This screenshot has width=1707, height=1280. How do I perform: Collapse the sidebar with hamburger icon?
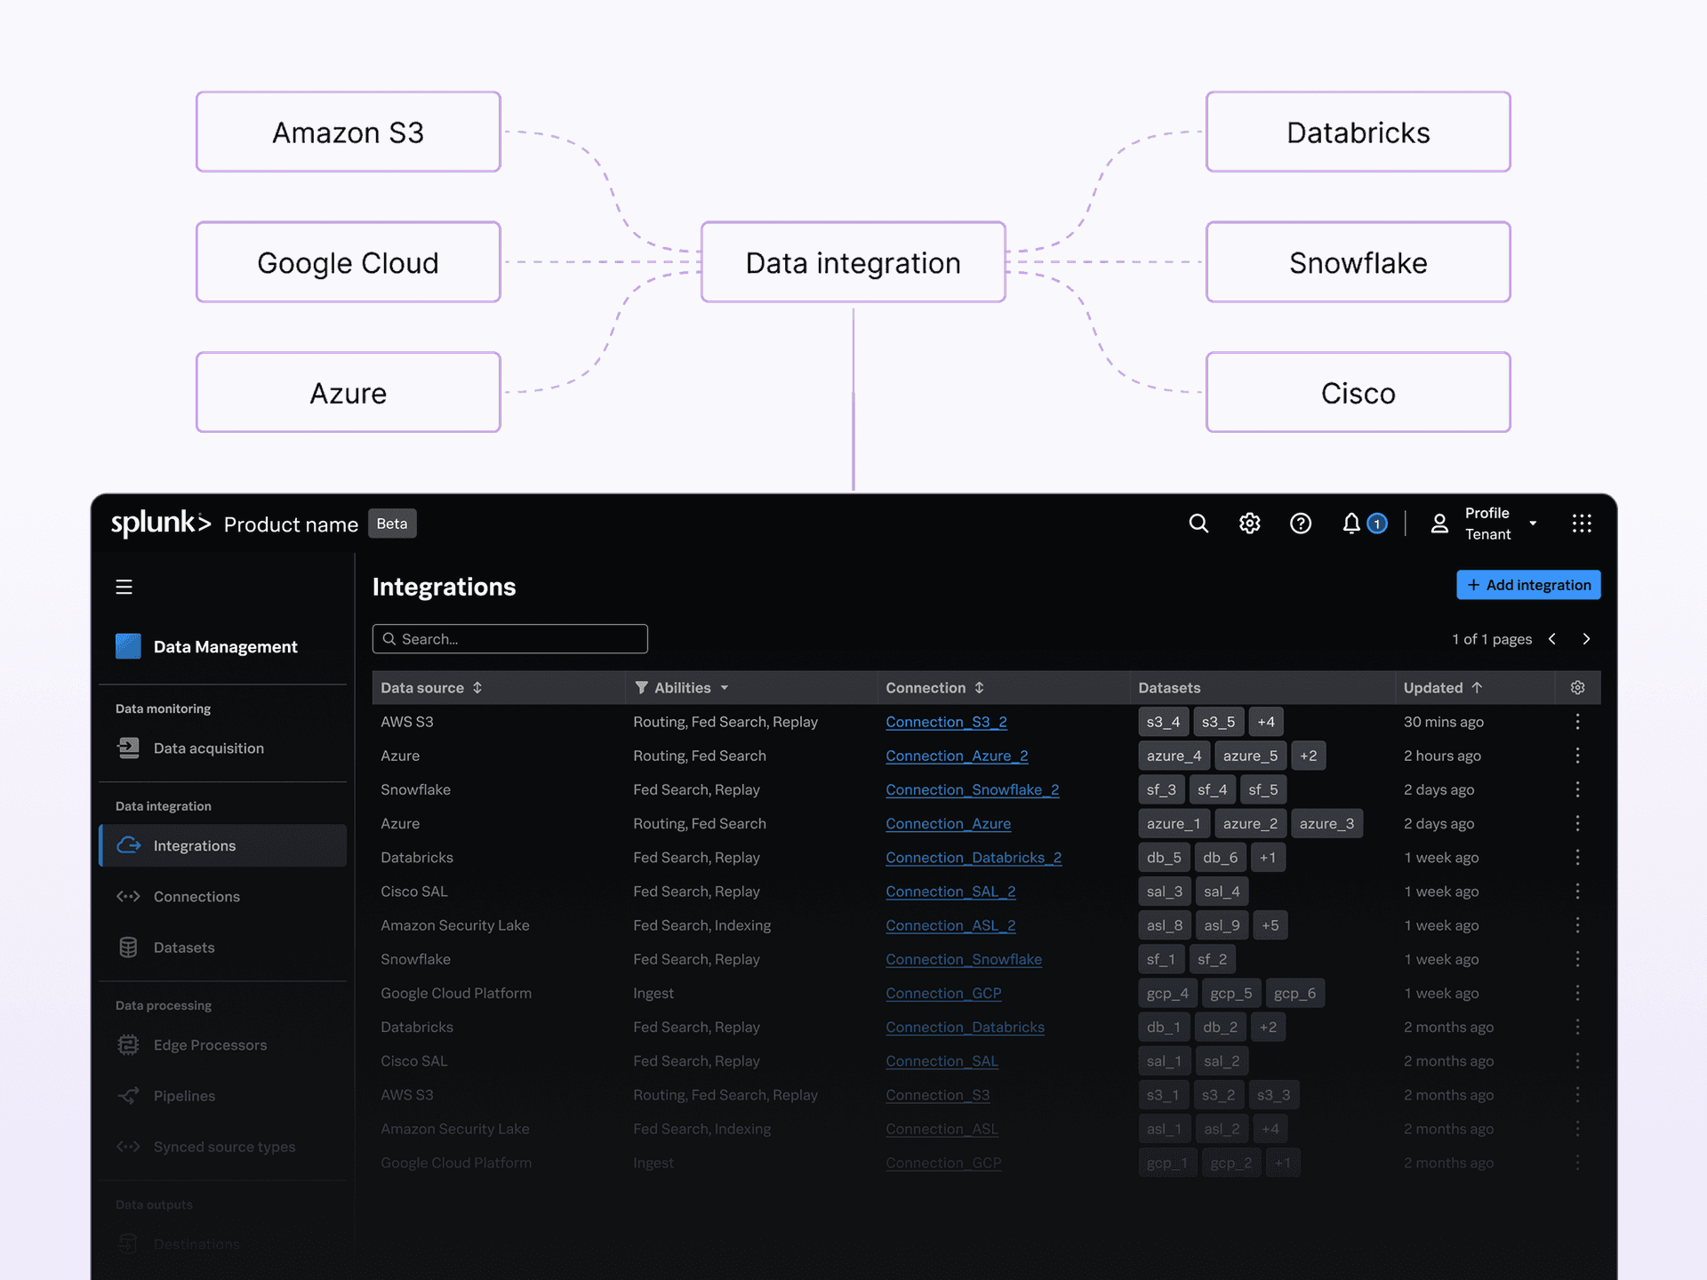pos(124,587)
